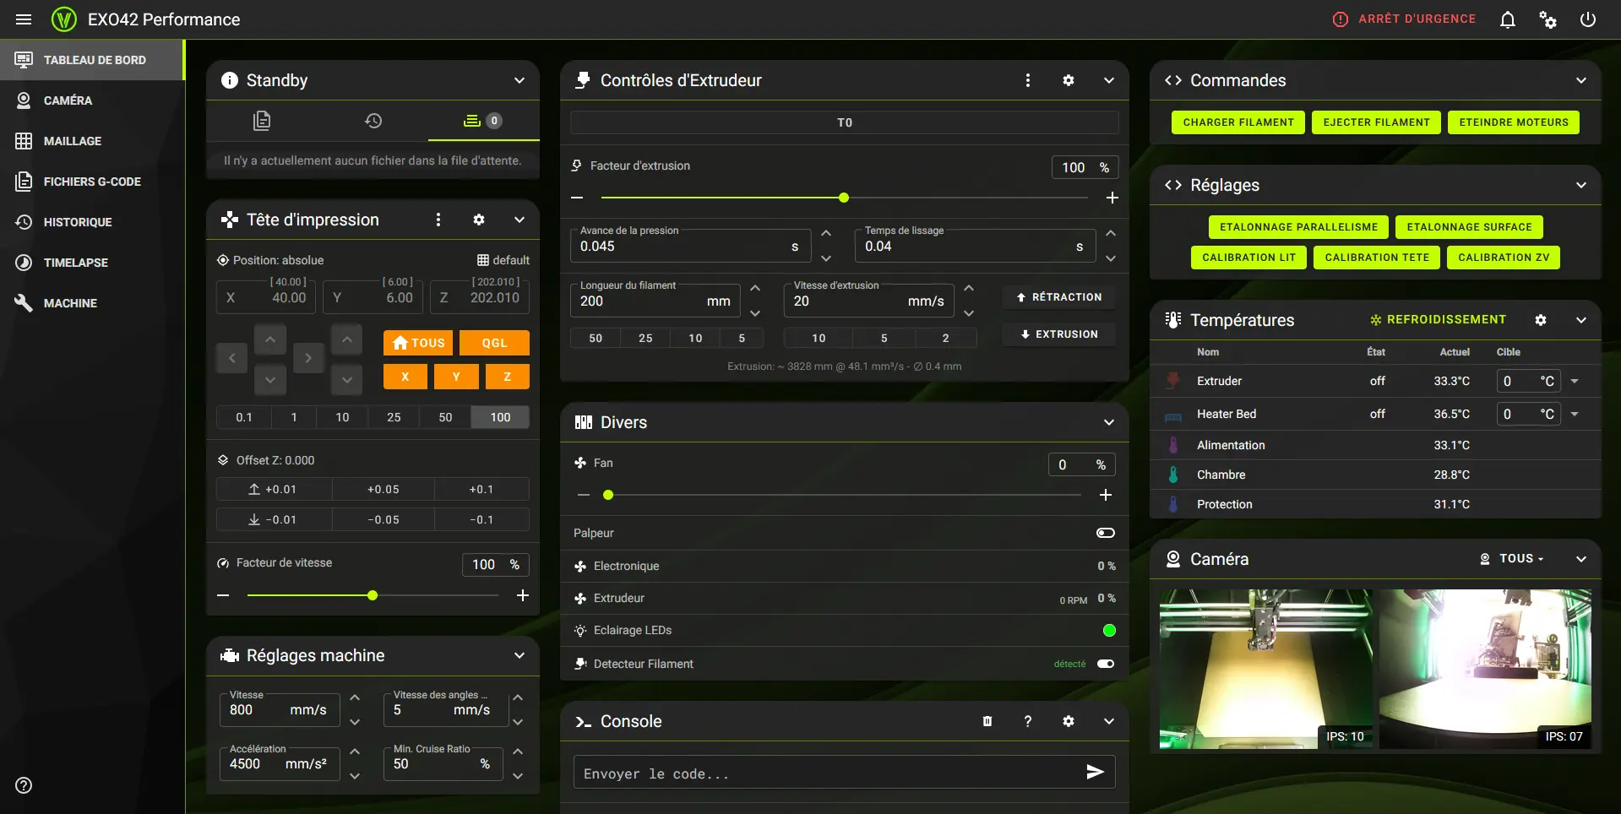Viewport: 1621px width, 814px height.
Task: Open Températures settings gear
Action: pyautogui.click(x=1540, y=320)
